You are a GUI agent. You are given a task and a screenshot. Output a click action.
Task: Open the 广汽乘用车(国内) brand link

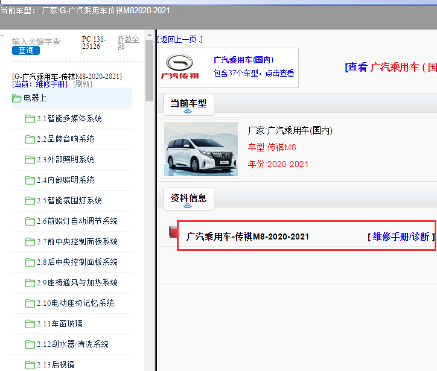tap(244, 60)
